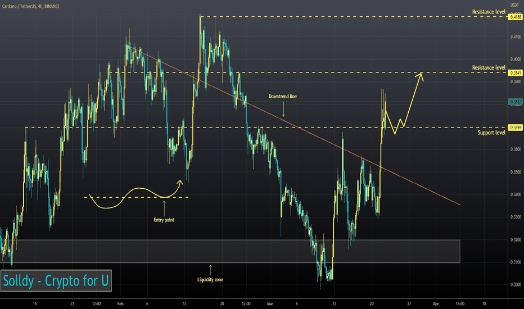Click the Apr label on time axis

[x=436, y=303]
